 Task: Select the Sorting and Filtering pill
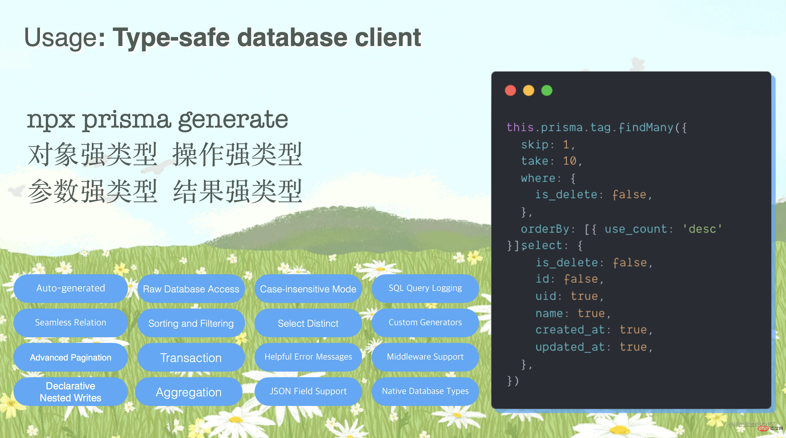(191, 323)
